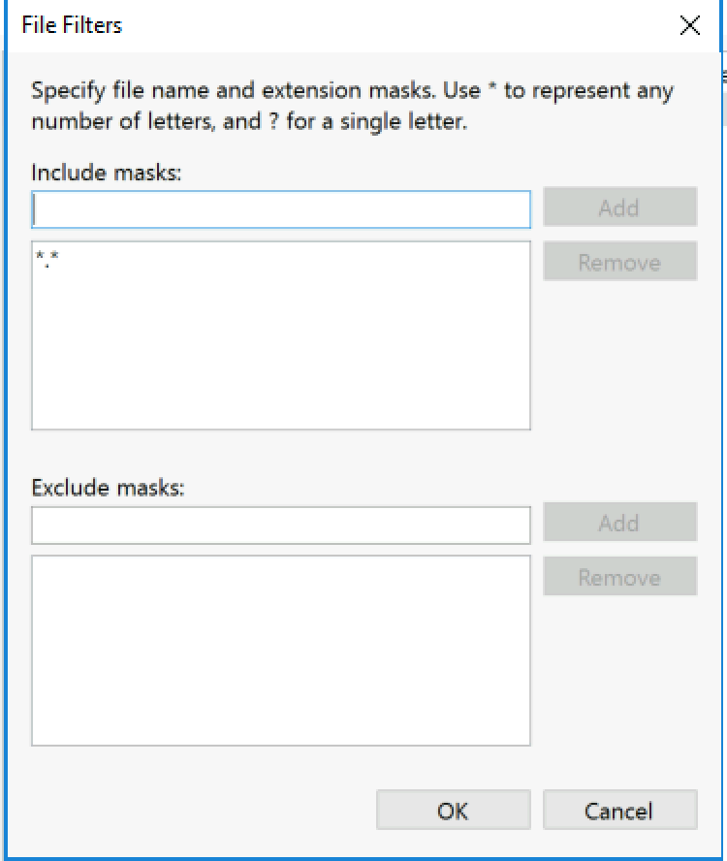This screenshot has height=861, width=727.
Task: Click Add next to Exclude masks
Action: point(620,522)
